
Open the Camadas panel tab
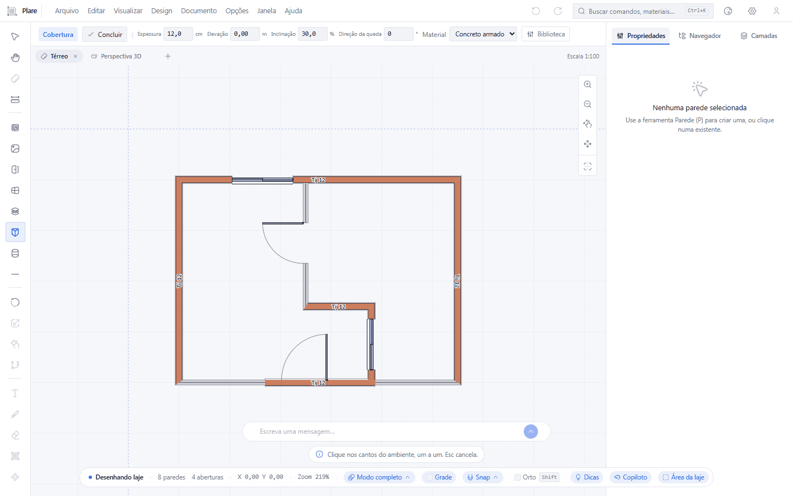[x=759, y=36]
